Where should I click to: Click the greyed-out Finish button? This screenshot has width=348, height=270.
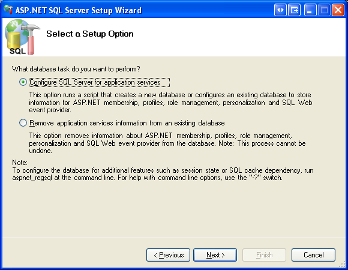(264, 255)
